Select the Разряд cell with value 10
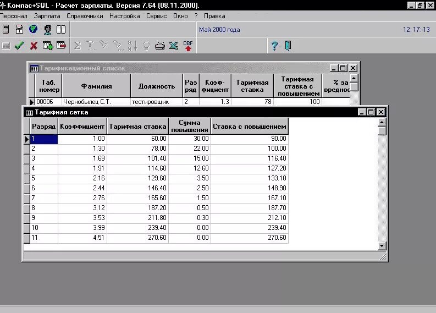436x313 pixels. point(44,228)
